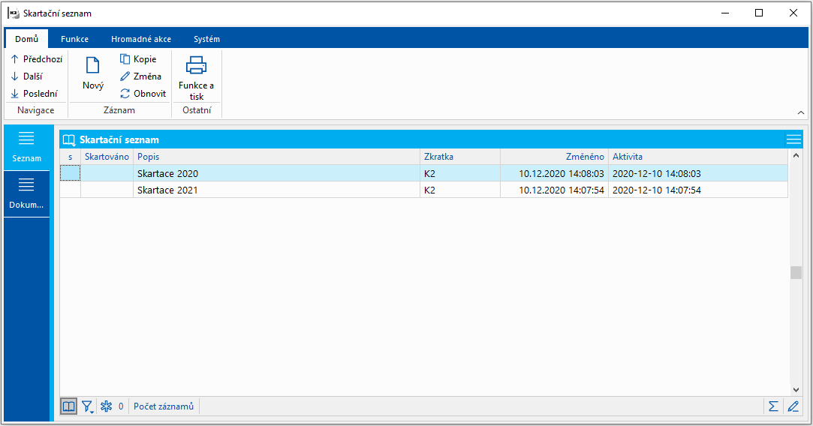
Task: Click the 10.12.2020 14:08:03 changed cell
Action: point(554,173)
